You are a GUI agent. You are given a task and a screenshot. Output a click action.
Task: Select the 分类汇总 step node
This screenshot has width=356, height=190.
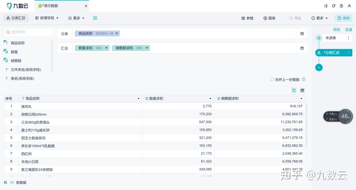pyautogui.click(x=334, y=53)
